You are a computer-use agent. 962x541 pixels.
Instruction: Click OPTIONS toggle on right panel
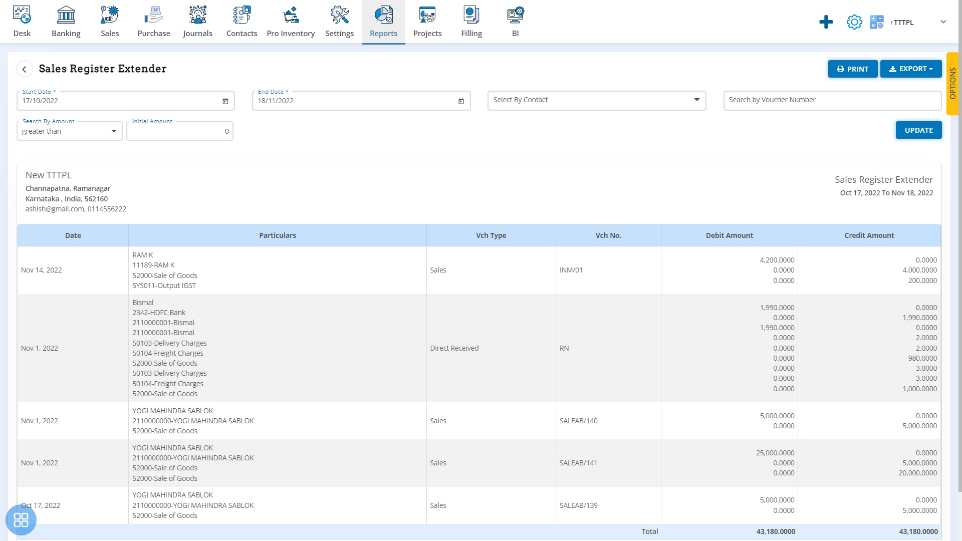pos(955,86)
